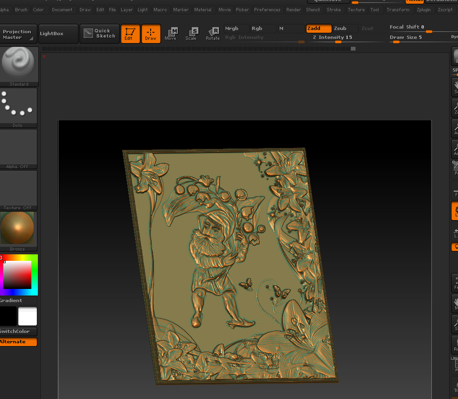Open the Transform menu
This screenshot has height=399, width=458.
(x=398, y=10)
